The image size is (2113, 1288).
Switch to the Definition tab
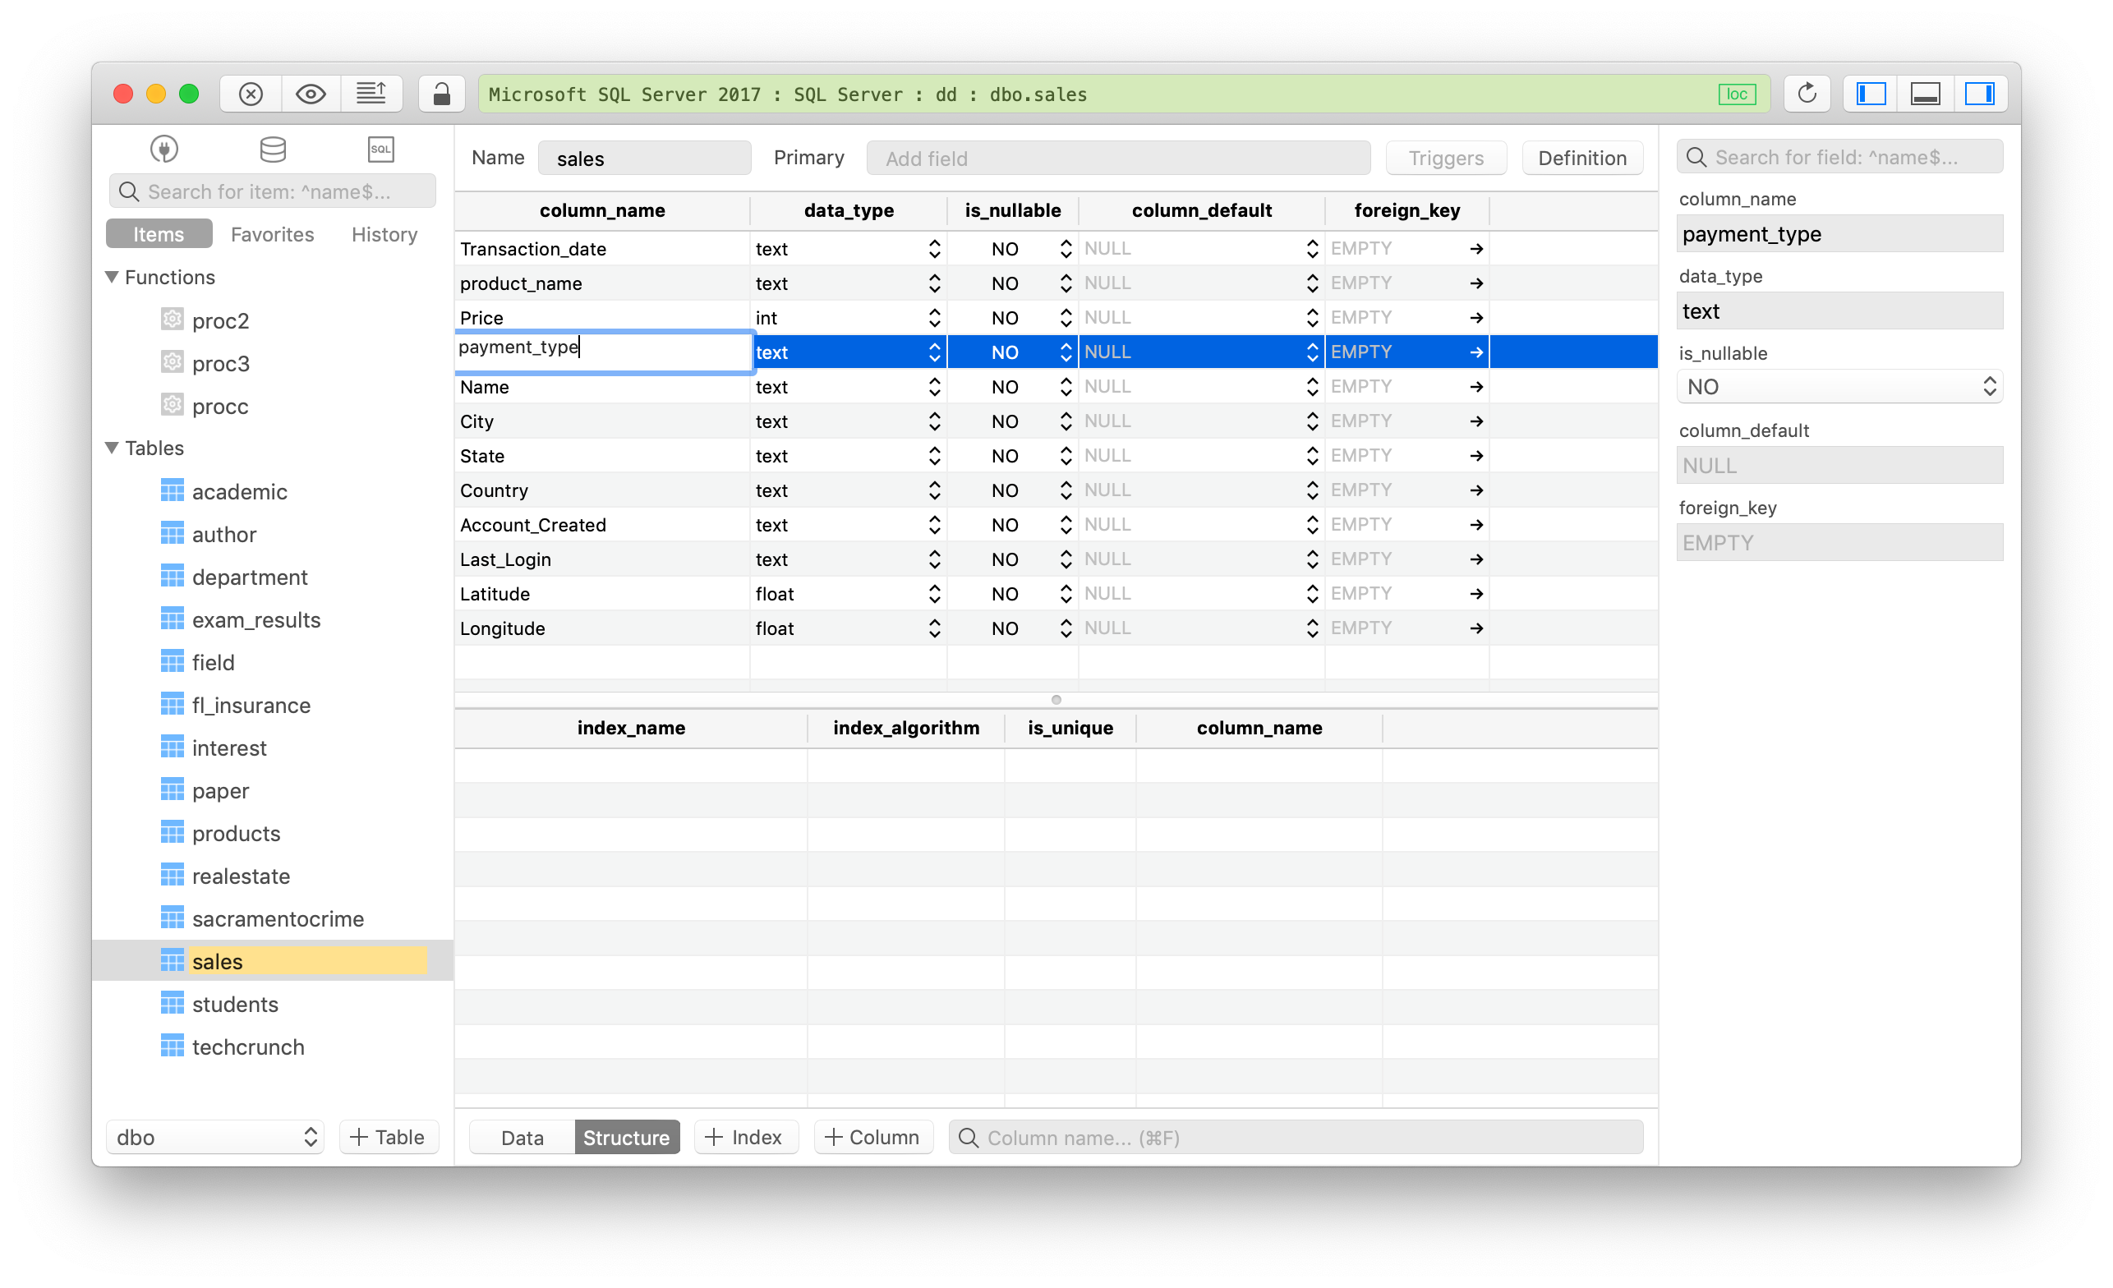click(x=1581, y=155)
